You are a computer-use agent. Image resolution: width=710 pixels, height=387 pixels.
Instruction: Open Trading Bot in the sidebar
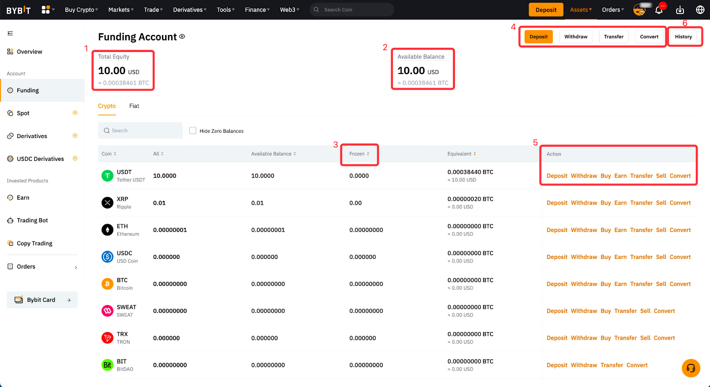tap(42, 220)
